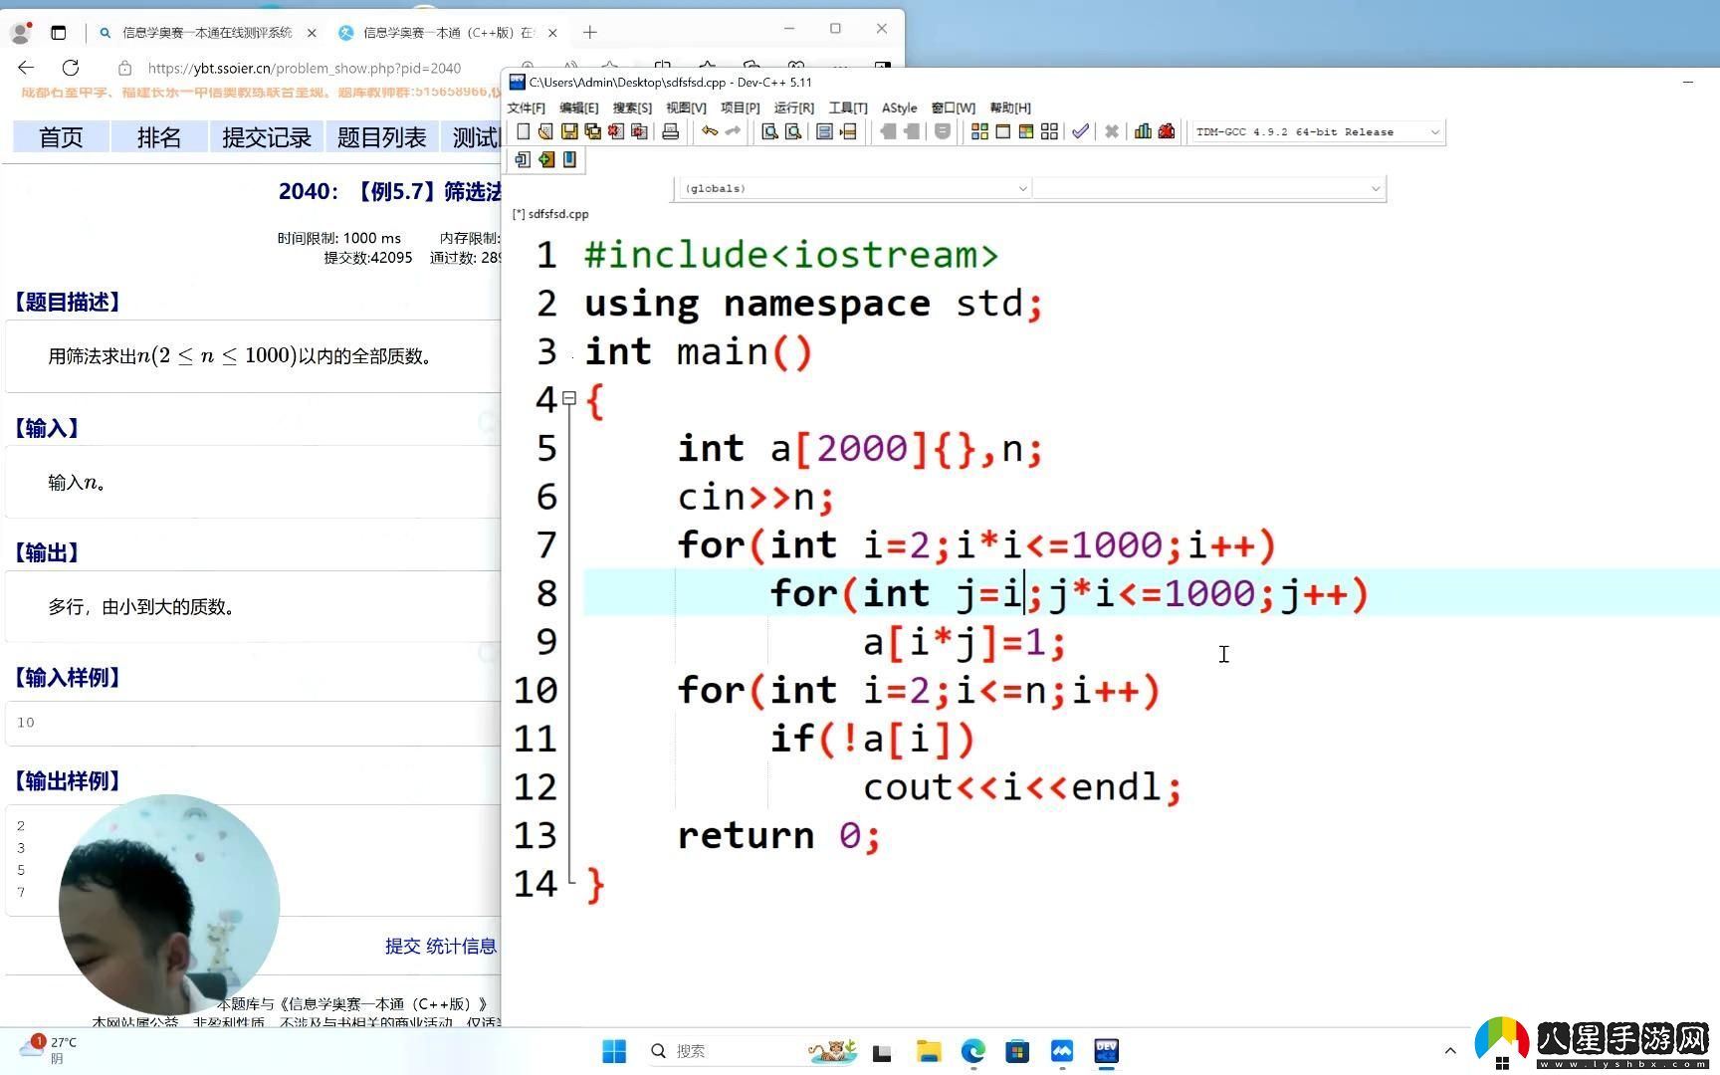Expand the (globals) scope dropdown
The image size is (1720, 1075).
point(853,188)
